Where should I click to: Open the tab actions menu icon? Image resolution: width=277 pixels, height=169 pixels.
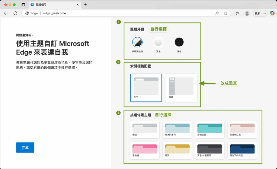pos(23,5)
